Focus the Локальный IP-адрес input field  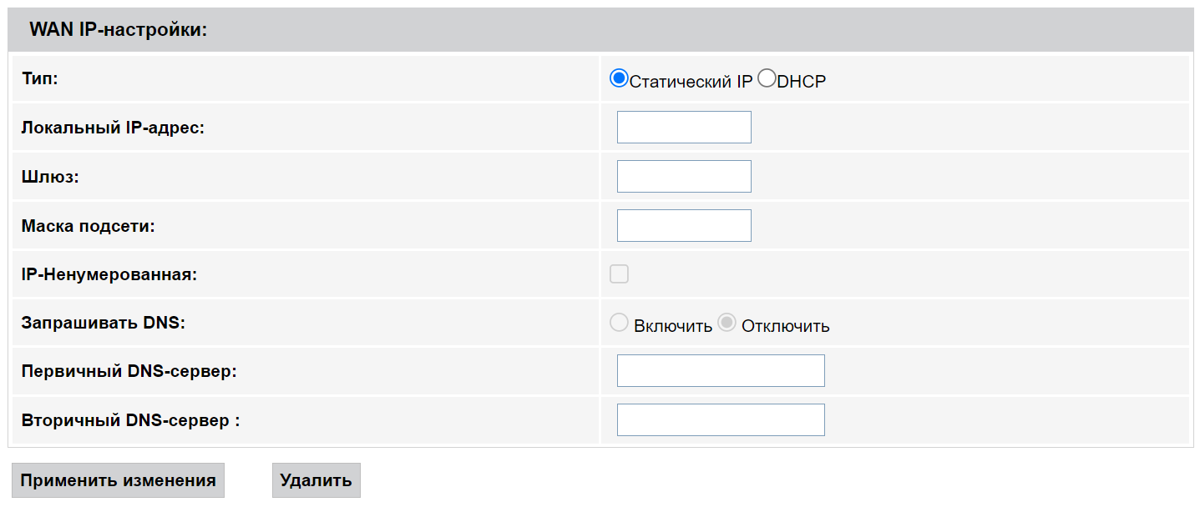pos(684,128)
